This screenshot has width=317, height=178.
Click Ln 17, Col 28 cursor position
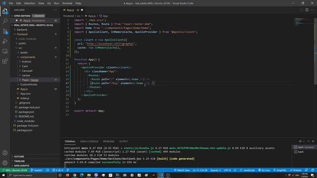point(200,170)
